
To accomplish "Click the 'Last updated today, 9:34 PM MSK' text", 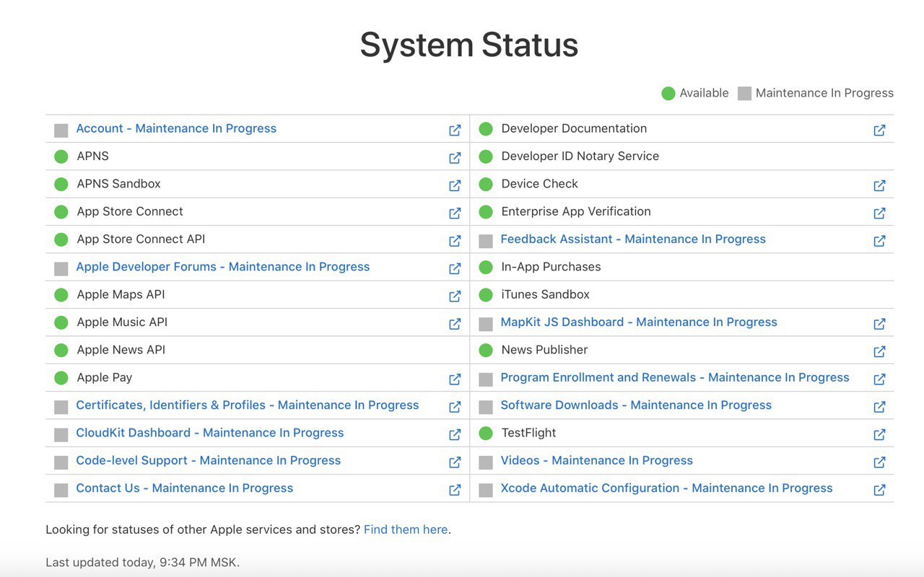I will click(x=142, y=563).
